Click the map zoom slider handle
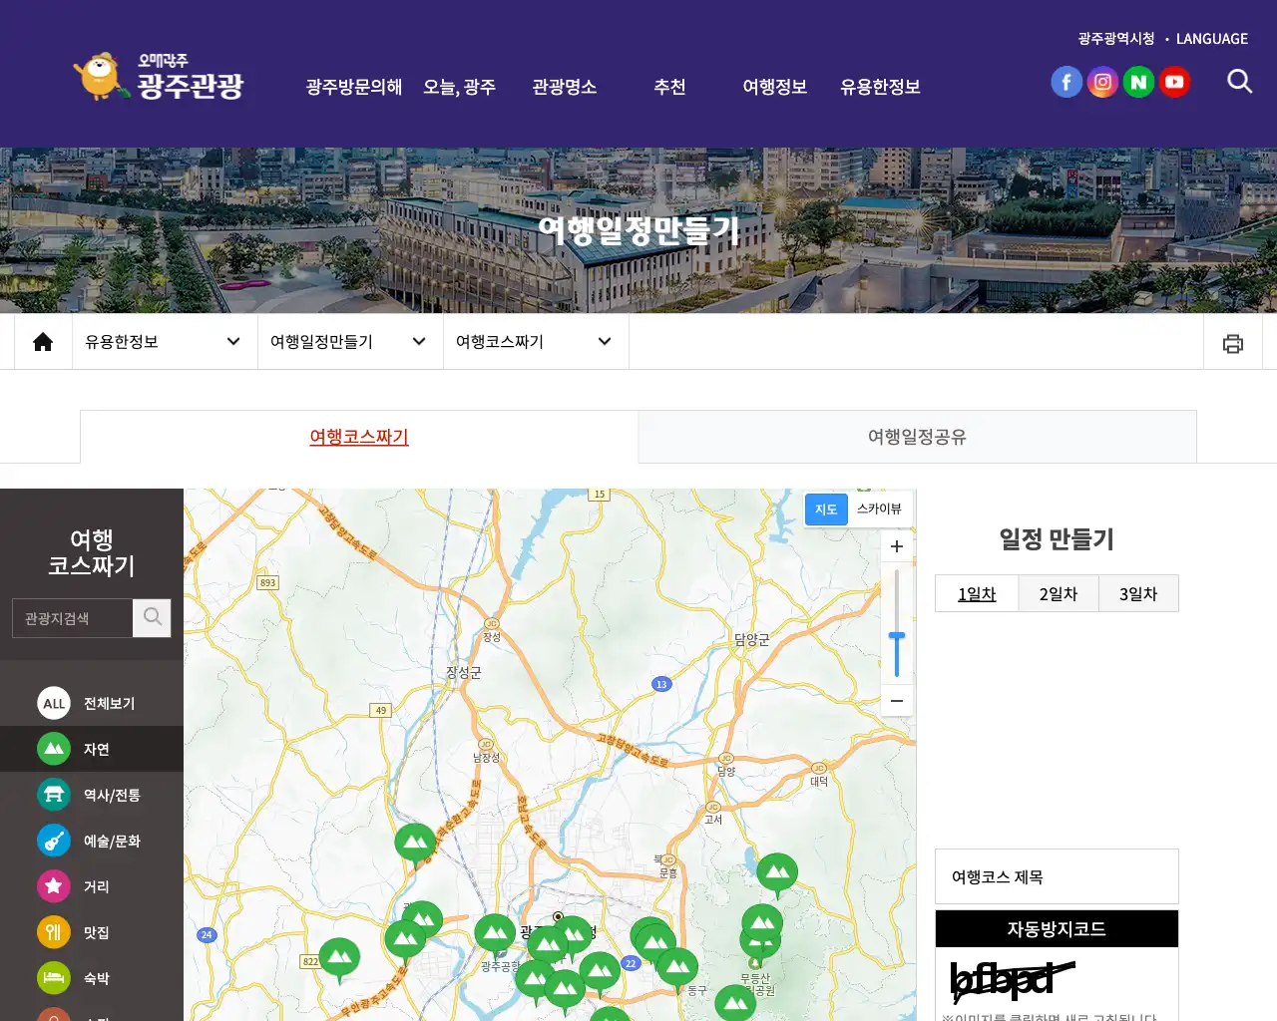 pyautogui.click(x=897, y=636)
